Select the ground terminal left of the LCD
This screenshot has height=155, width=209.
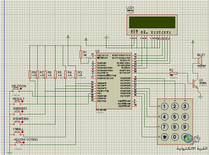pyautogui.click(x=106, y=37)
